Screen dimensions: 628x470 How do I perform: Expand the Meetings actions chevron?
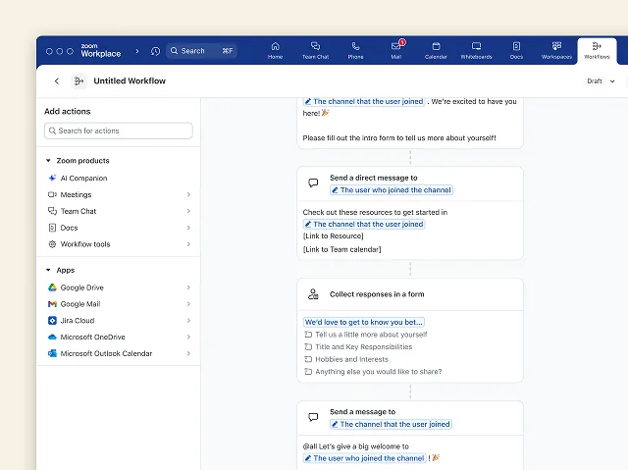(188, 195)
